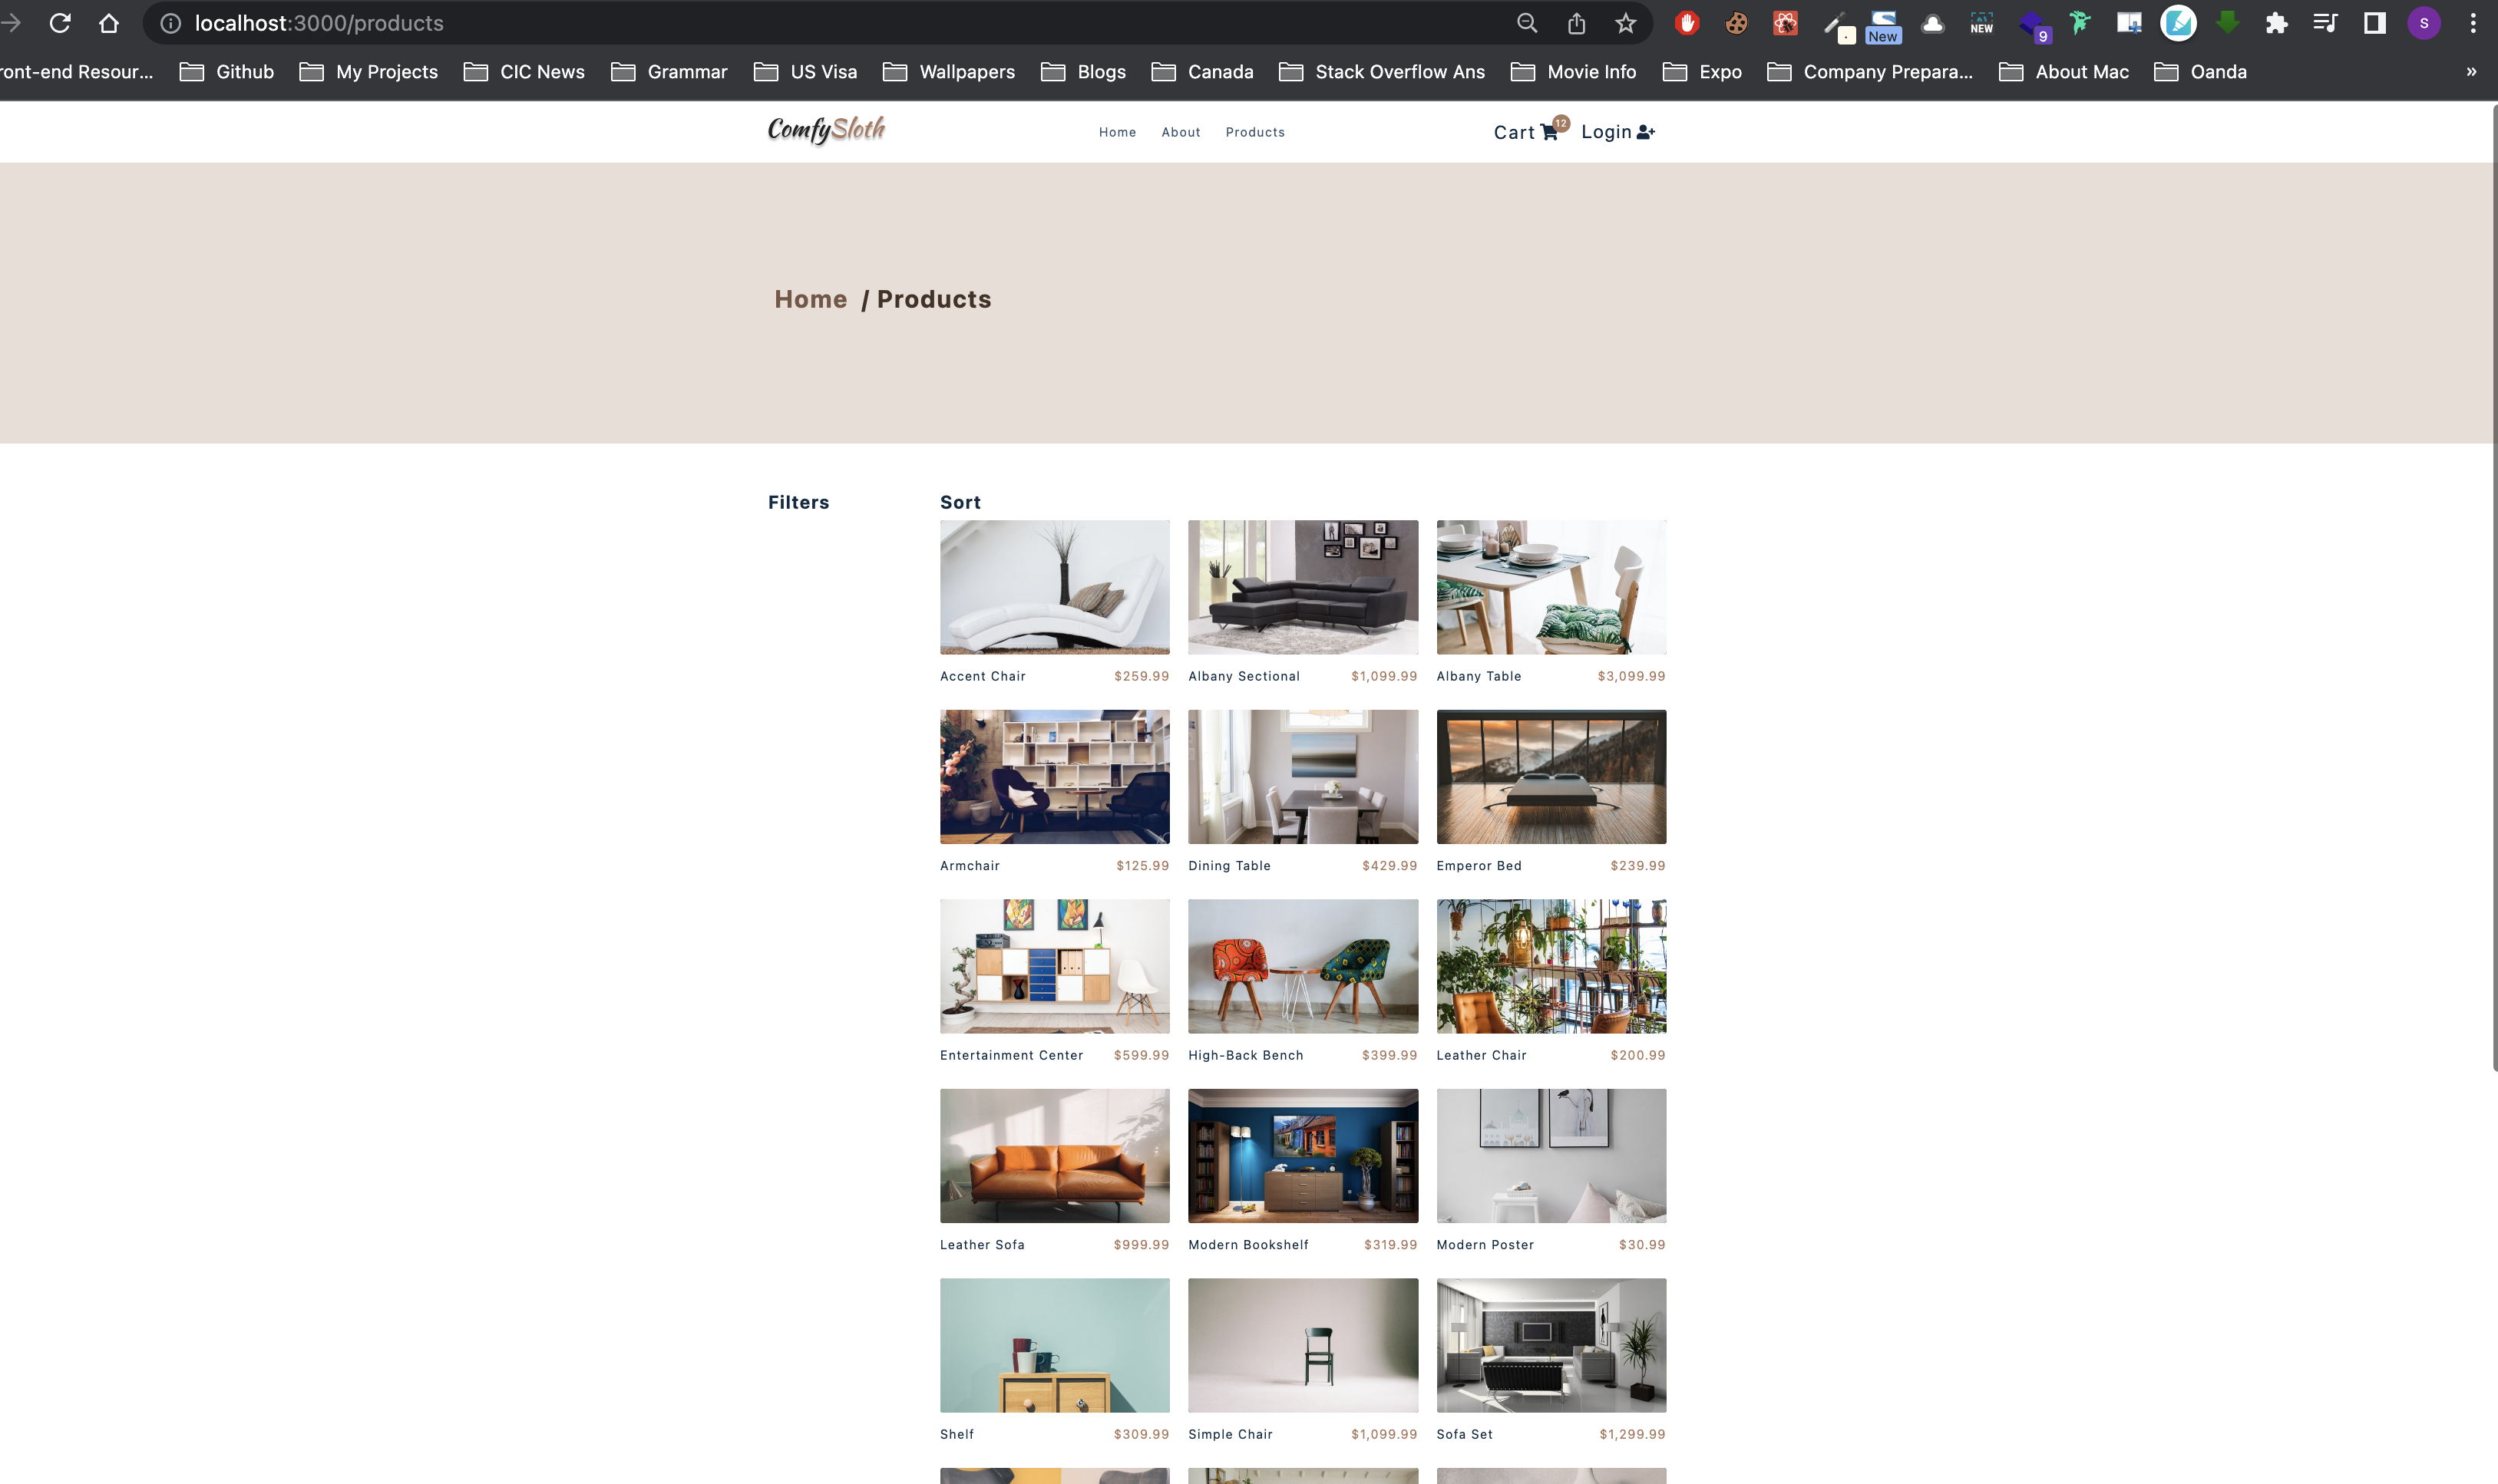Viewport: 2498px width, 1484px height.
Task: Expand hidden bookmarks with double chevron
Action: point(2471,72)
